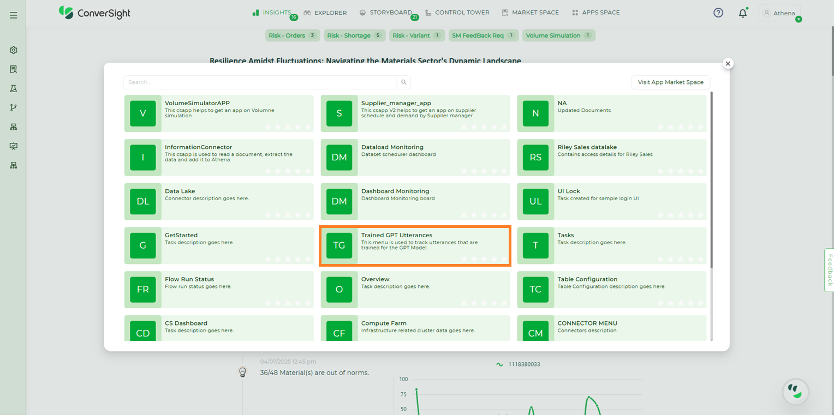Click the lab flask icon in the left sidebar
834x415 pixels.
14,88
